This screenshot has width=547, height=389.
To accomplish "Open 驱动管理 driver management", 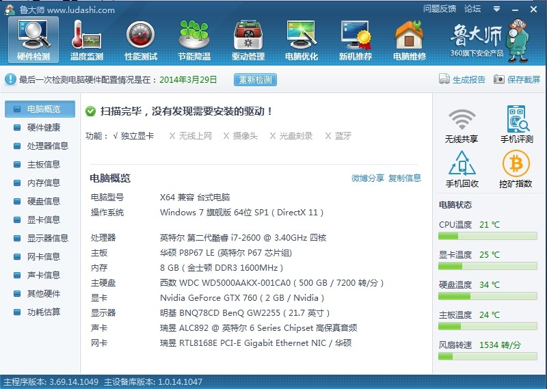I will 248,40.
